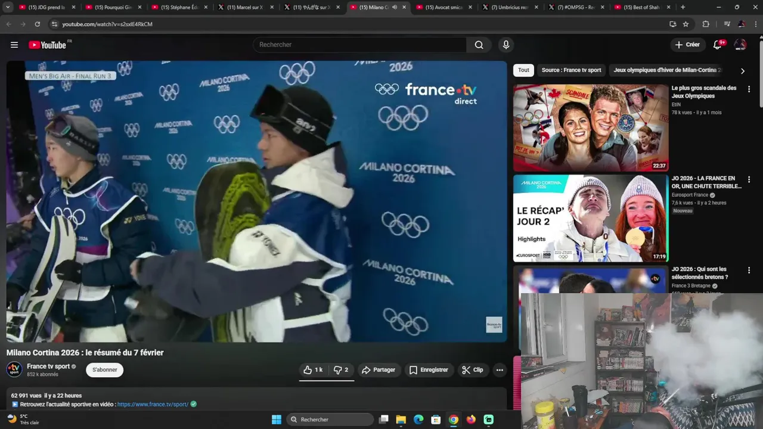
Task: Open File Explorer from taskbar
Action: pos(401,419)
